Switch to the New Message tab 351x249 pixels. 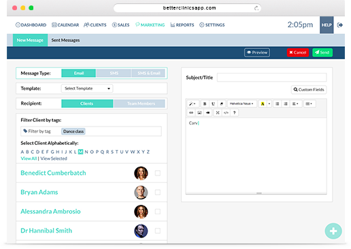pyautogui.click(x=30, y=40)
